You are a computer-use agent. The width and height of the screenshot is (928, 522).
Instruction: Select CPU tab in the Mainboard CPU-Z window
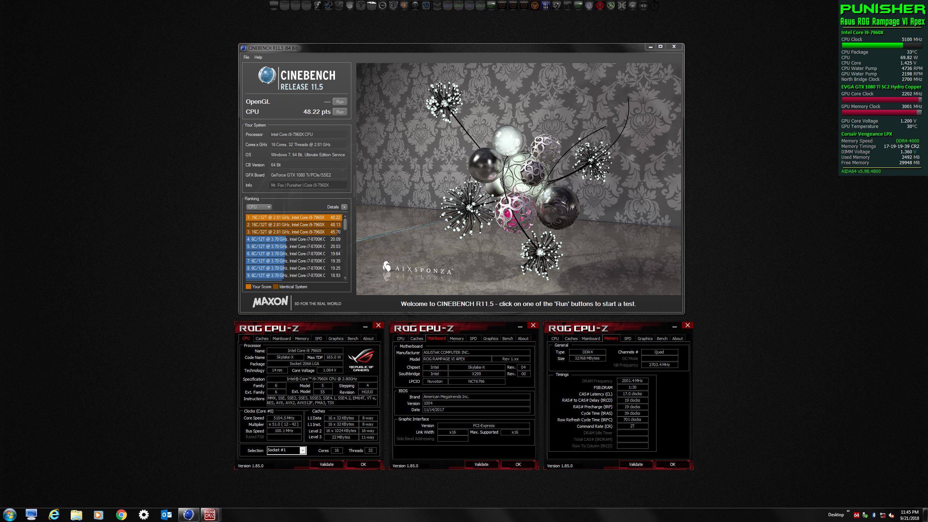[x=401, y=339]
